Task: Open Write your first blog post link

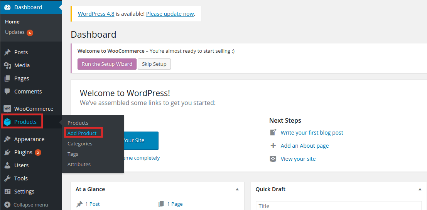Action: point(312,133)
